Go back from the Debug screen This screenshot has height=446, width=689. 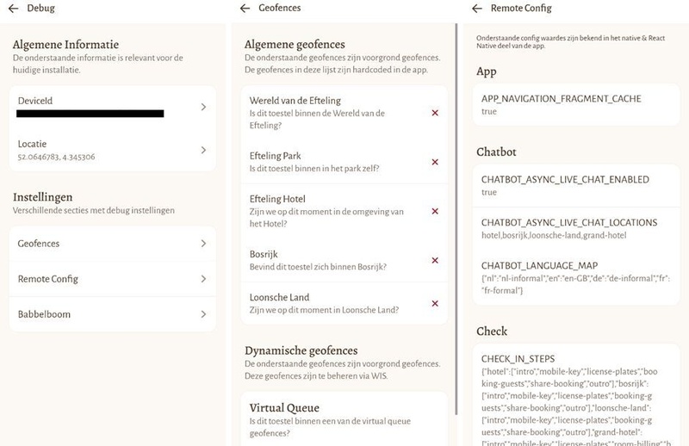[x=13, y=9]
